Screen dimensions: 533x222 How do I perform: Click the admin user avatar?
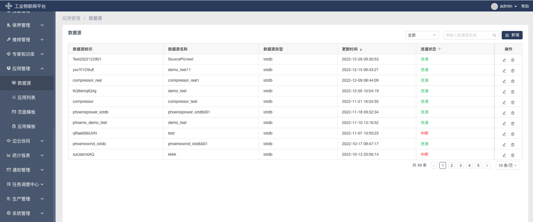[x=494, y=6]
